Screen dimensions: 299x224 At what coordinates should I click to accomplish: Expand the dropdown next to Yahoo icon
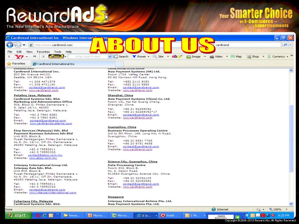click(27, 57)
